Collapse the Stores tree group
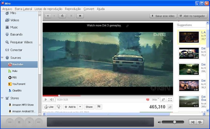Viewport: 210px width, 129px height. pos(2,98)
